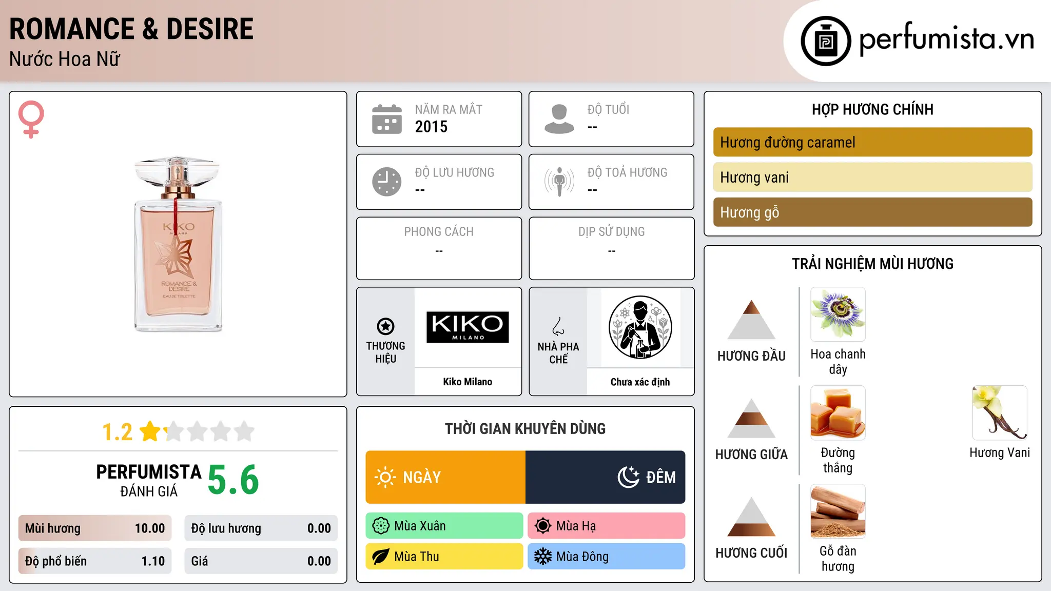Click the KIKO Milano brand logo
The width and height of the screenshot is (1051, 591).
click(x=468, y=327)
